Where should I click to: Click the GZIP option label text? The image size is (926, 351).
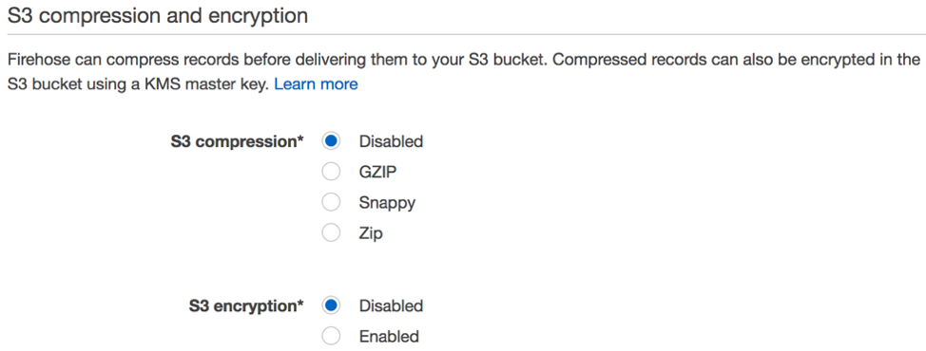[x=378, y=172]
